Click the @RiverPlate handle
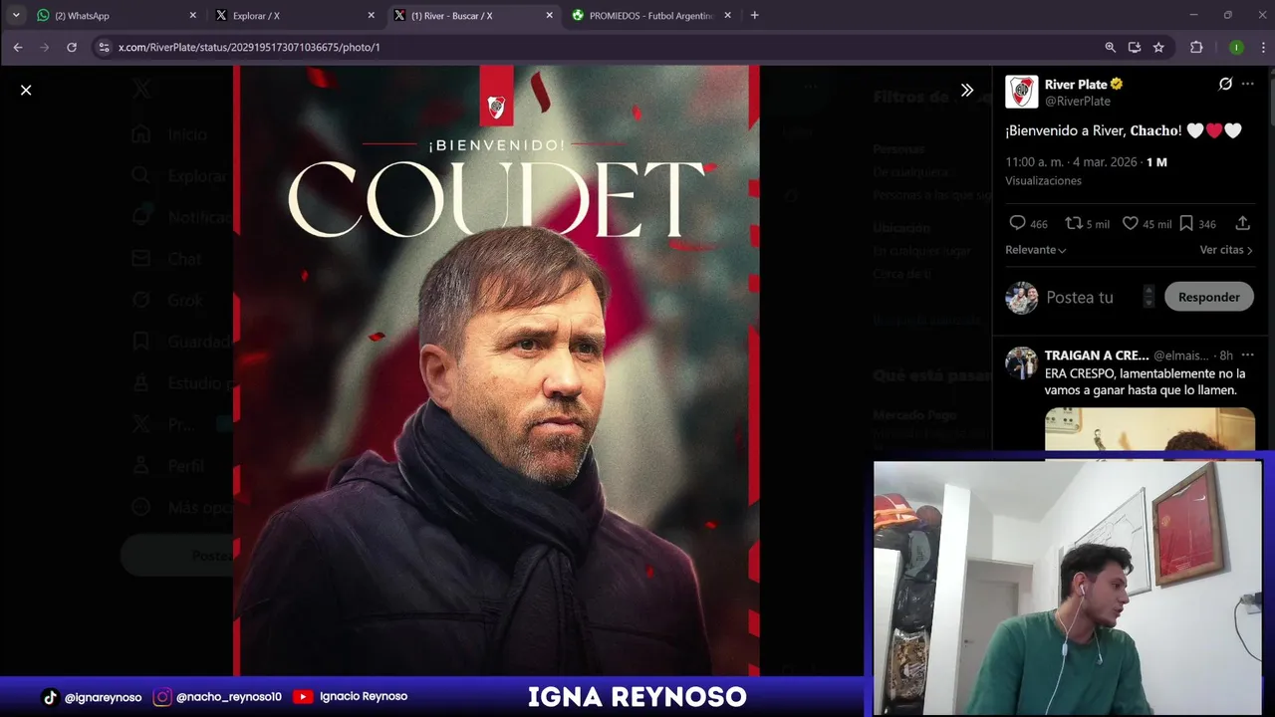This screenshot has height=717, width=1275. [x=1078, y=101]
